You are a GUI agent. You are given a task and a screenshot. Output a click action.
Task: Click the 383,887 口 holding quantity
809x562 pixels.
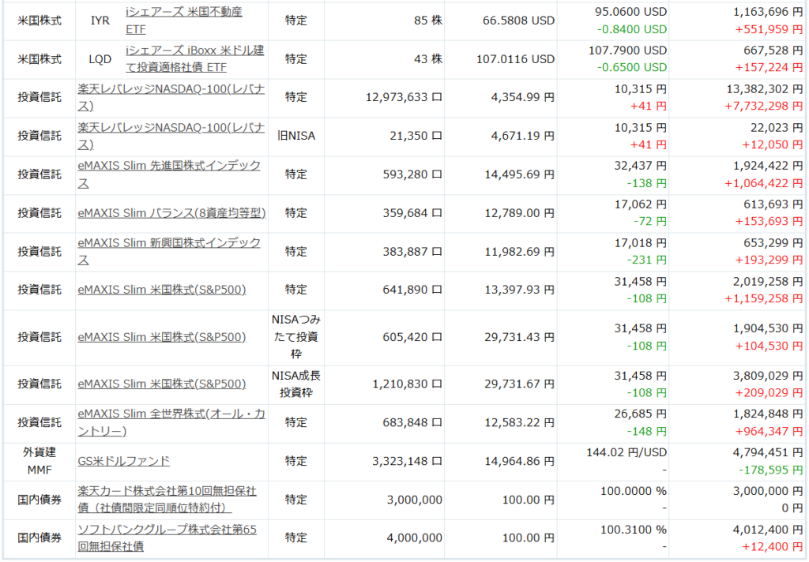412,252
